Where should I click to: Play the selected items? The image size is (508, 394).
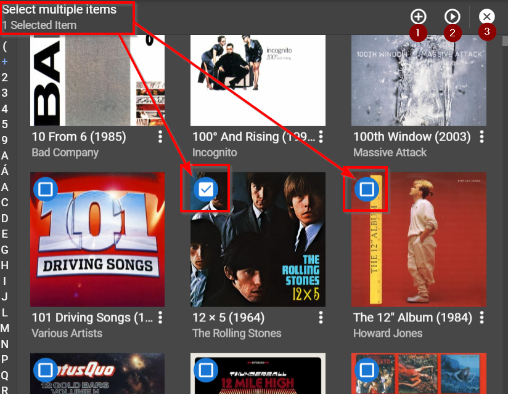click(x=452, y=17)
